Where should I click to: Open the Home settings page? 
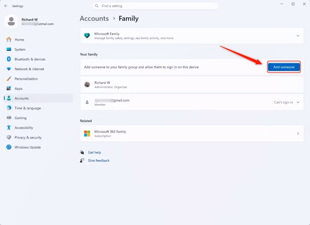pyautogui.click(x=38, y=40)
